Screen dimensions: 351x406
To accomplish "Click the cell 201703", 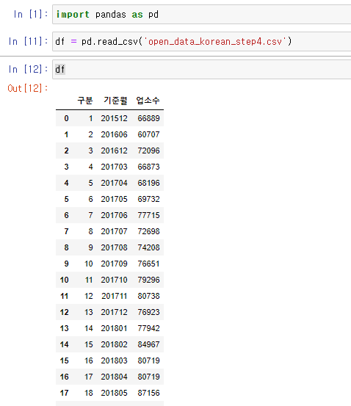I will (x=115, y=167).
